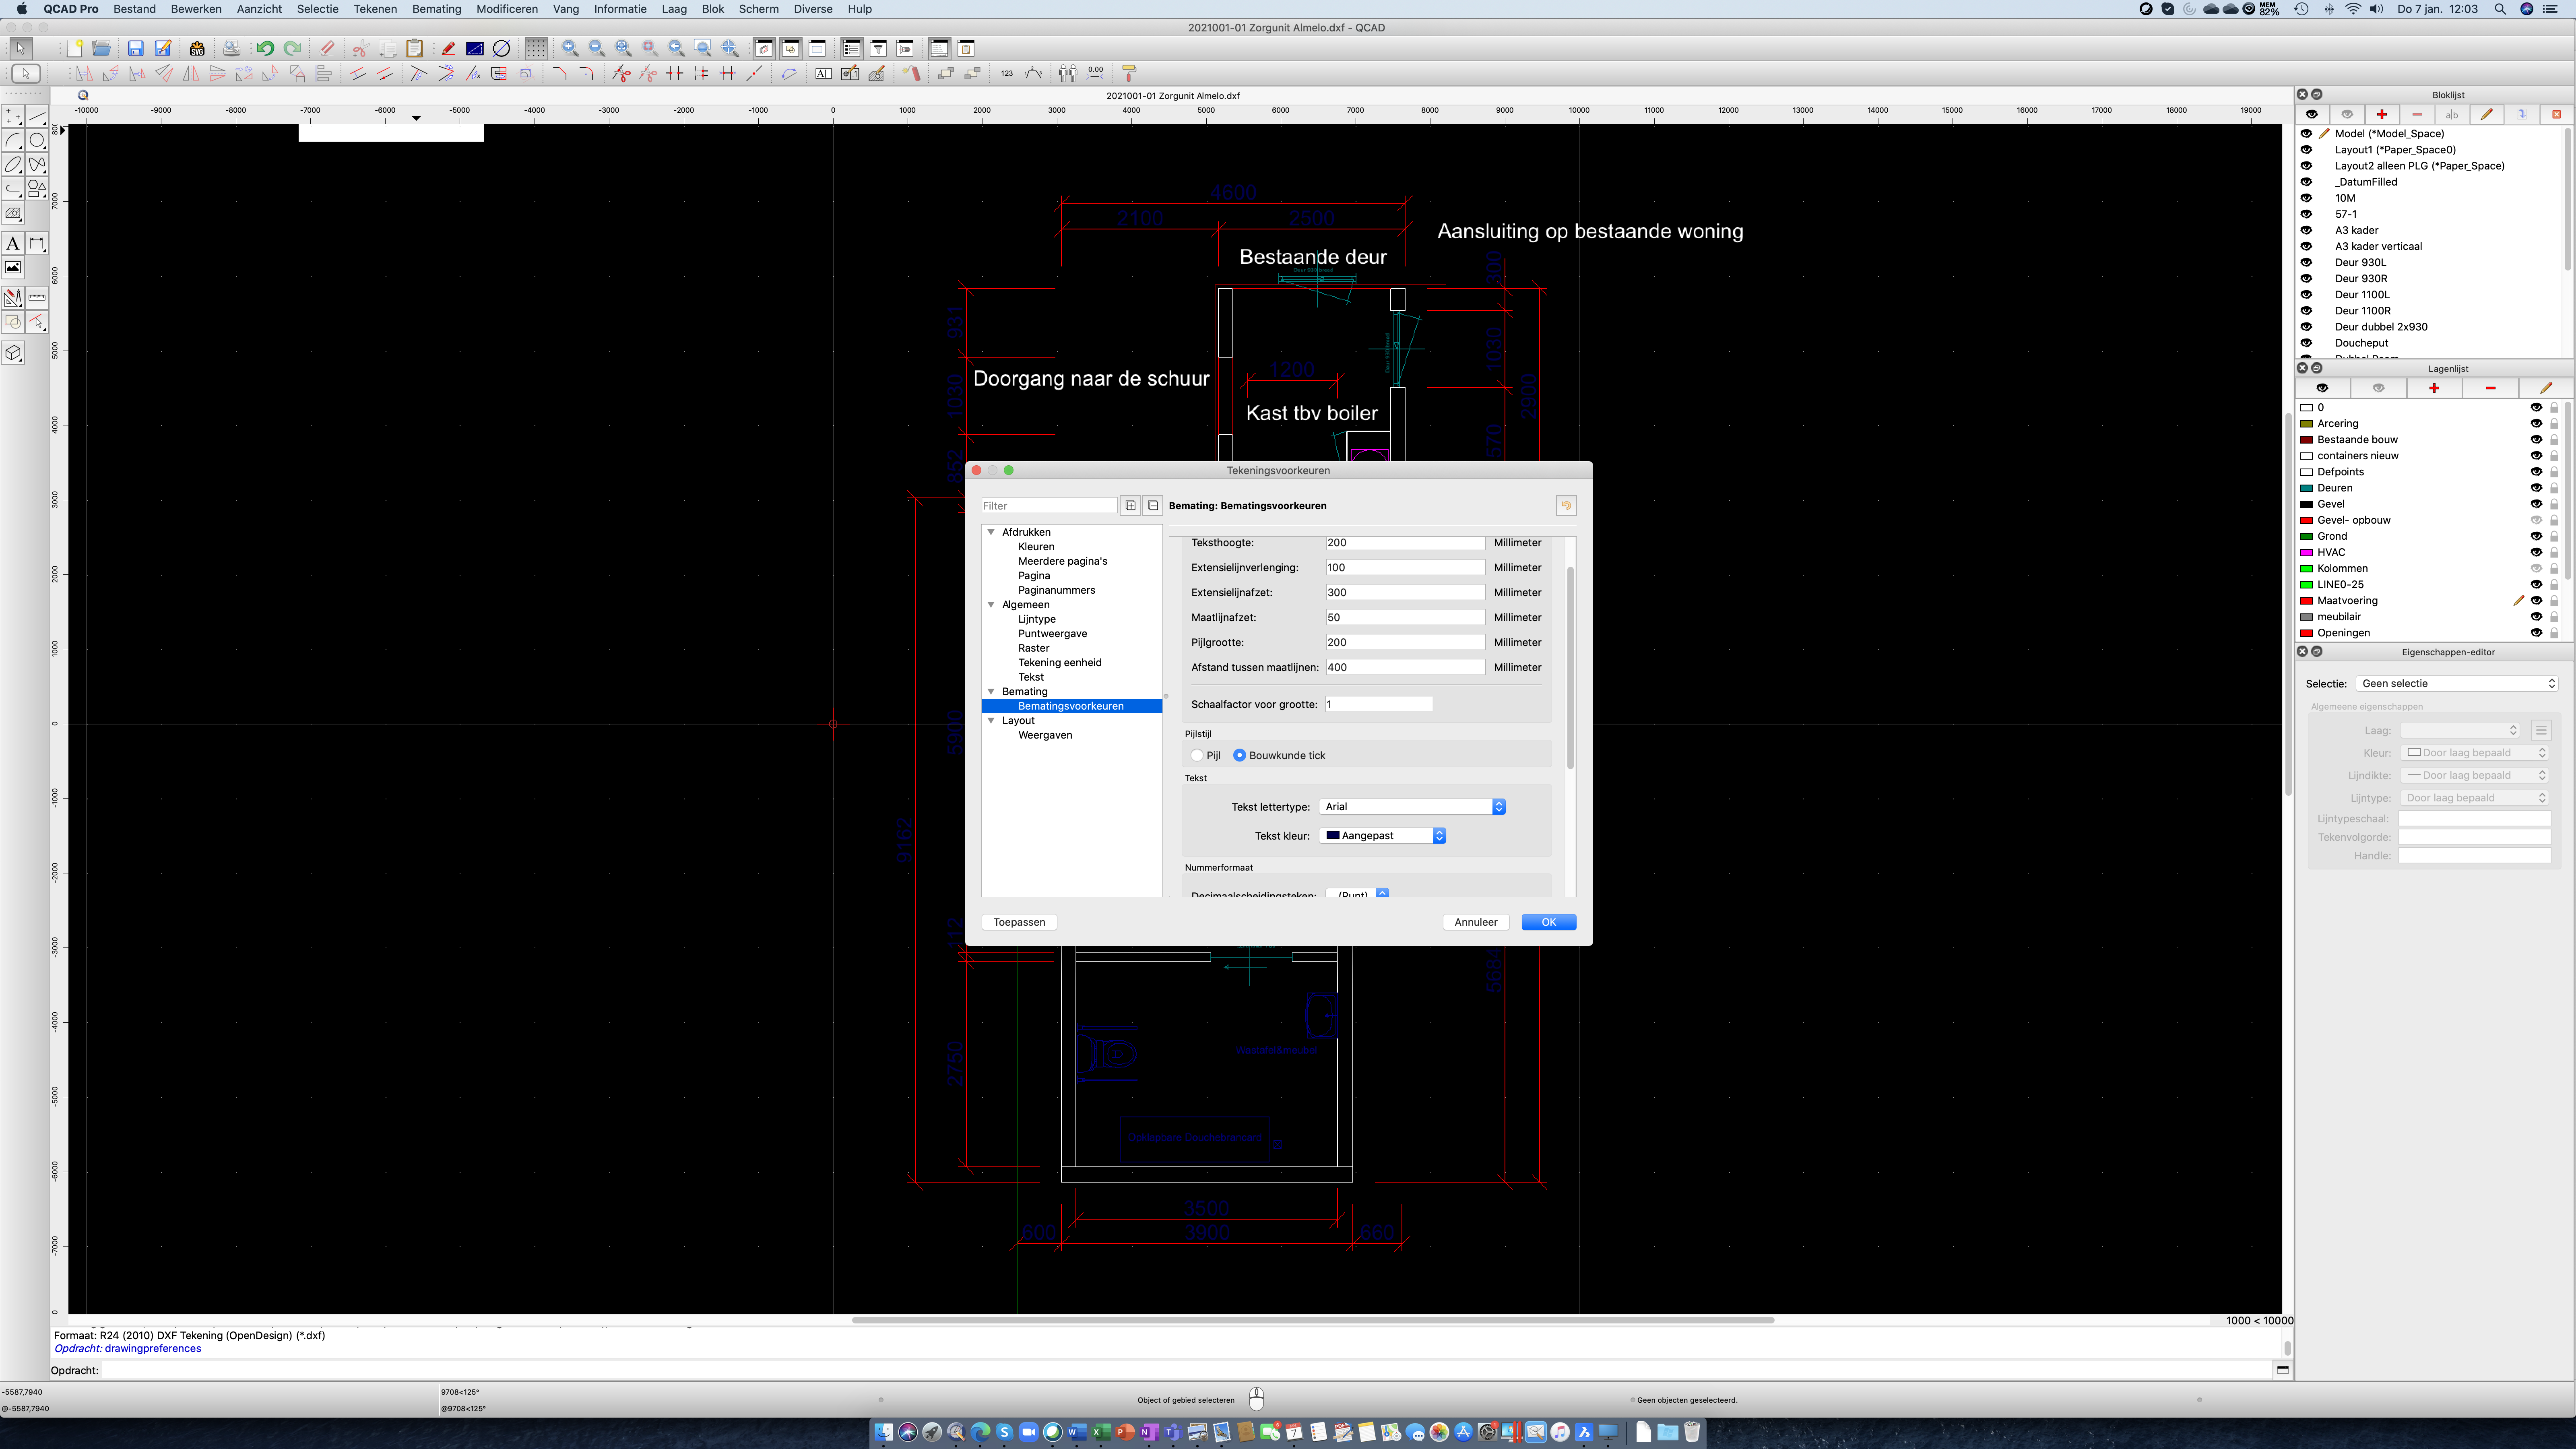Click the red minus Remove layer icon
The height and width of the screenshot is (1449, 2576).
click(2490, 388)
